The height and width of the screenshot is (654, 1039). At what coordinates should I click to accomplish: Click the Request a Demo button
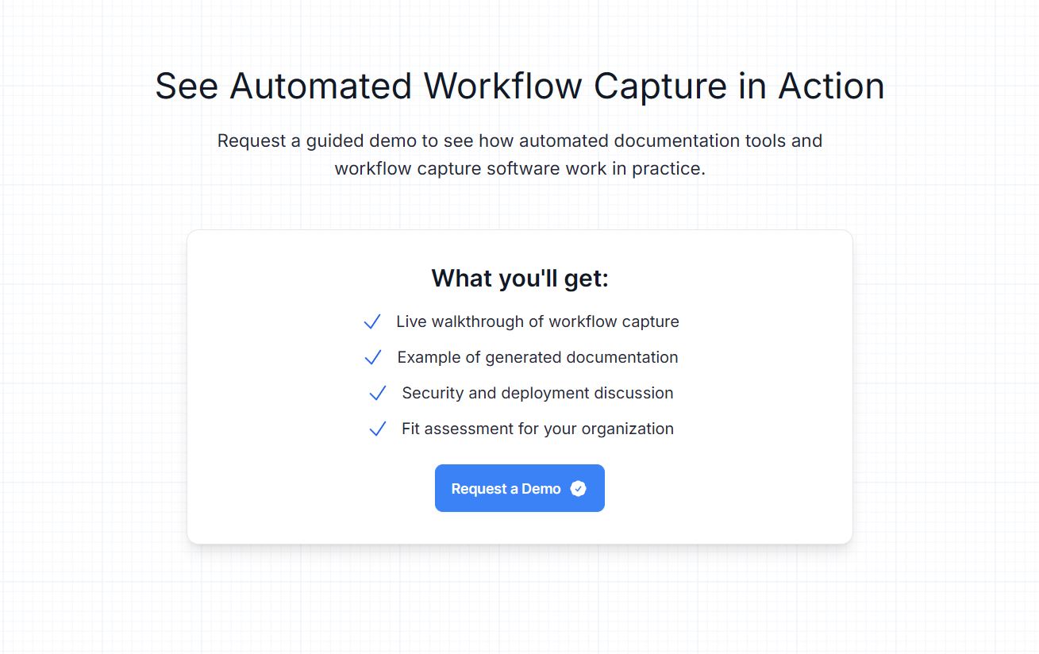tap(520, 488)
